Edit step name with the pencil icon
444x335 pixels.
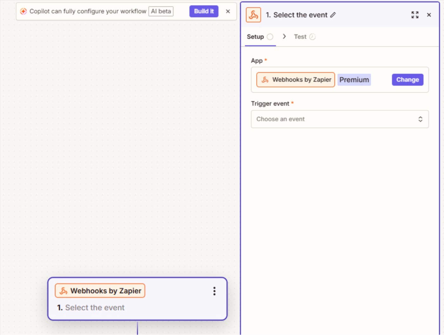pos(333,15)
